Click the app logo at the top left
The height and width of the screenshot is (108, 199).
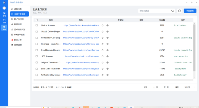(x=4, y=2)
